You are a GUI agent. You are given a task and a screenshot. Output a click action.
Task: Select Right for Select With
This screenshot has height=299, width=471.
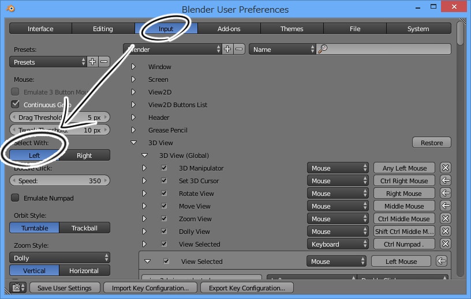pos(84,156)
